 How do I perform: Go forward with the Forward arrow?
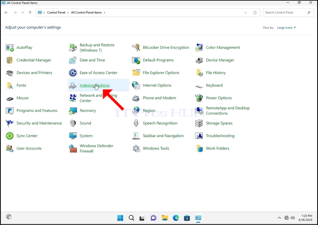coord(15,13)
